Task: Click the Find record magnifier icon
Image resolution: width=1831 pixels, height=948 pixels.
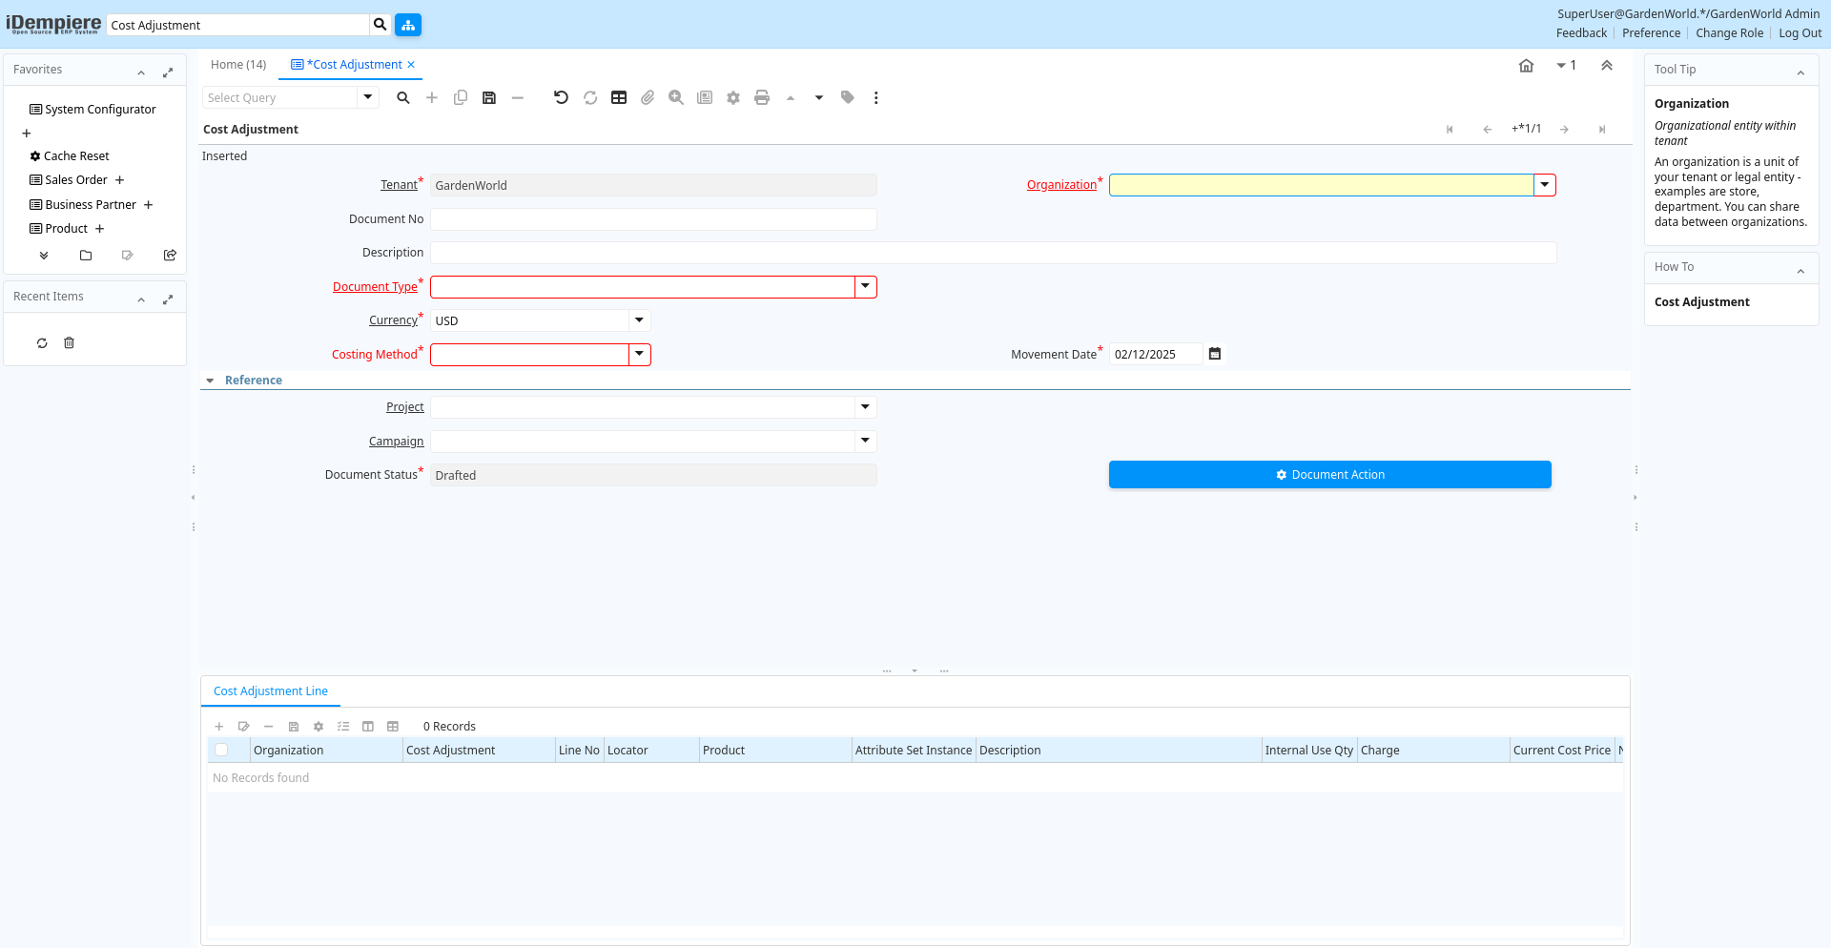Action: point(403,98)
